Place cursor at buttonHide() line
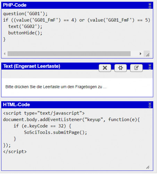This screenshot has height=174, width=157. pyautogui.click(x=25, y=33)
